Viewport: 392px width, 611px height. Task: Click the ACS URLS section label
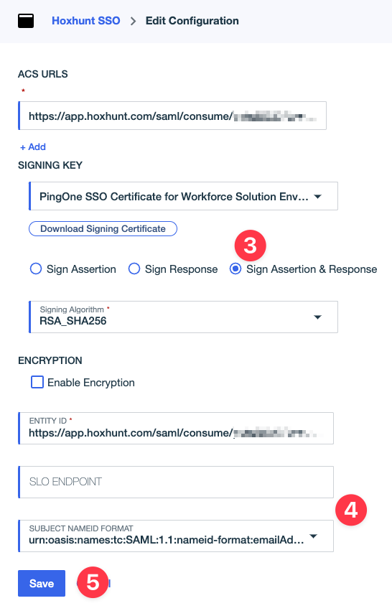click(x=43, y=74)
